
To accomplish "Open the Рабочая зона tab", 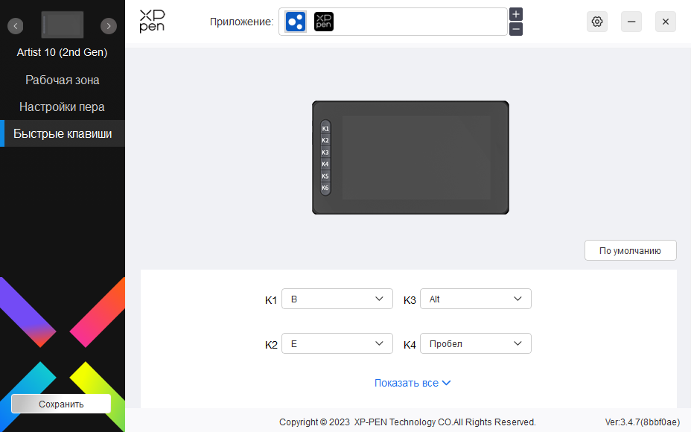I will (x=62, y=80).
